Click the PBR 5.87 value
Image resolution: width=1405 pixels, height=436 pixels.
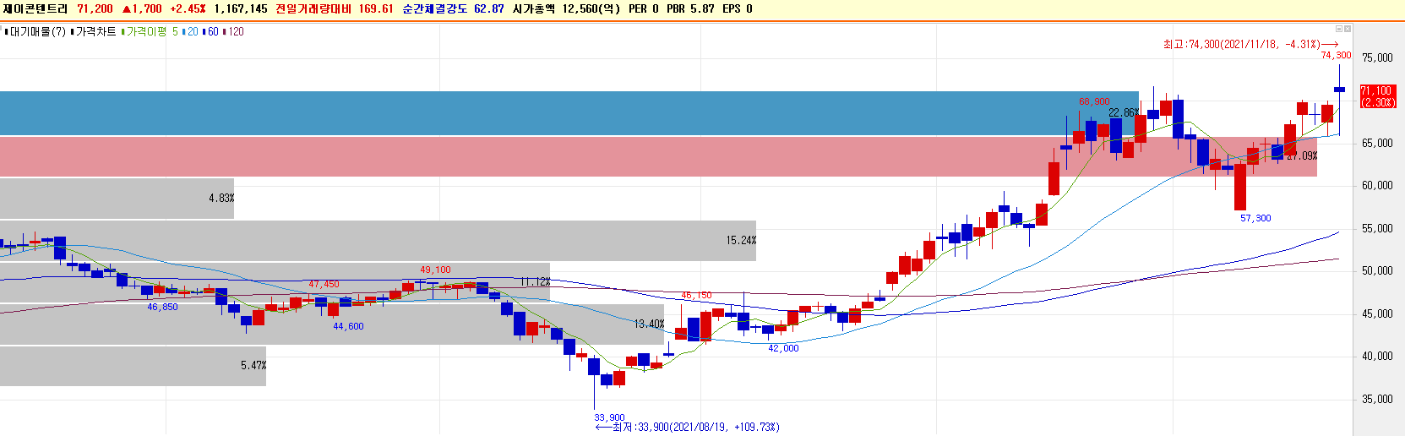tap(690, 8)
